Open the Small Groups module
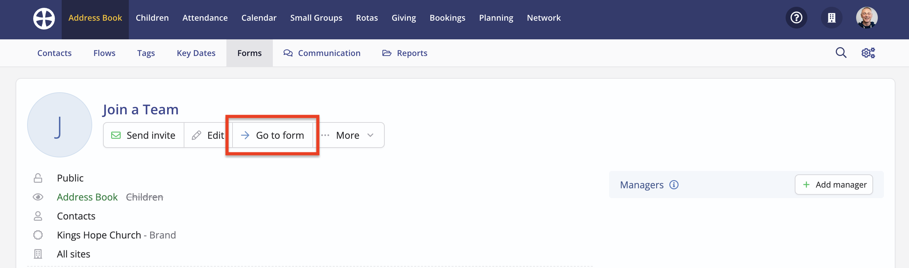909x268 pixels. [316, 18]
